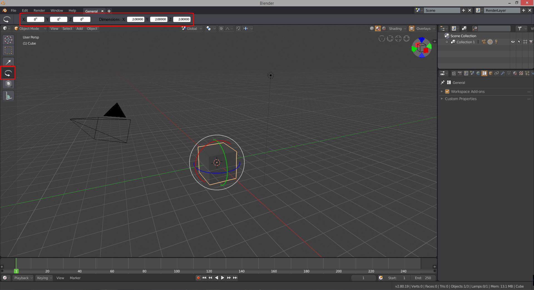Open the Add menu in viewport header
Screen dimensions: 534x290
80,28
